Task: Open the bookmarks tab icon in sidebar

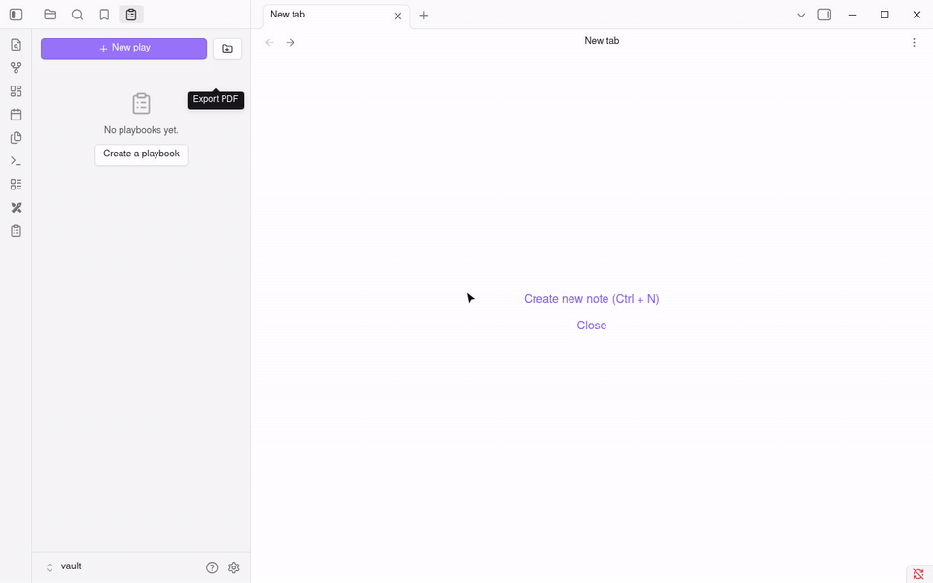Action: 104,15
